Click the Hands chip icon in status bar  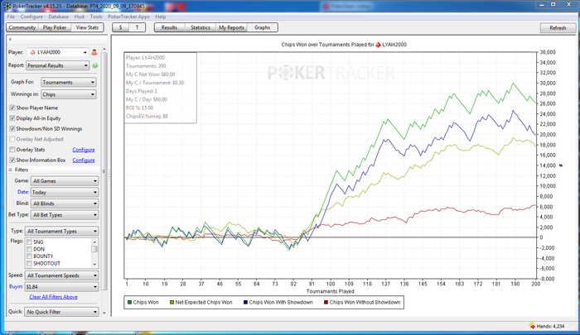click(532, 326)
